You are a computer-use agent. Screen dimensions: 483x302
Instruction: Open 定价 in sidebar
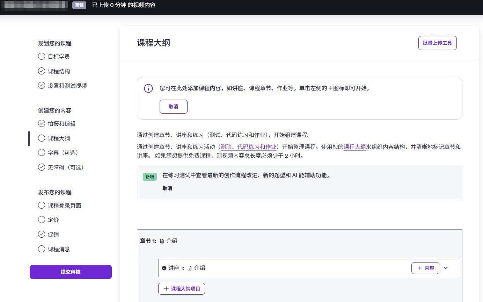pos(53,220)
